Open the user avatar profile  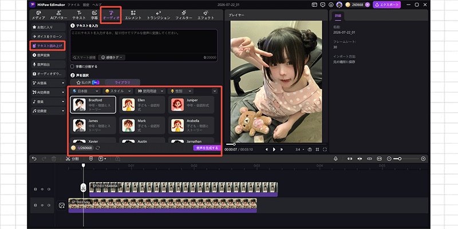pos(339,5)
